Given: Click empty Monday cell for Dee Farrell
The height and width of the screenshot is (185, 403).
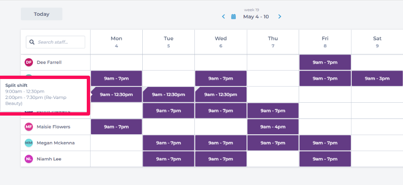Looking at the screenshot, I should [116, 62].
